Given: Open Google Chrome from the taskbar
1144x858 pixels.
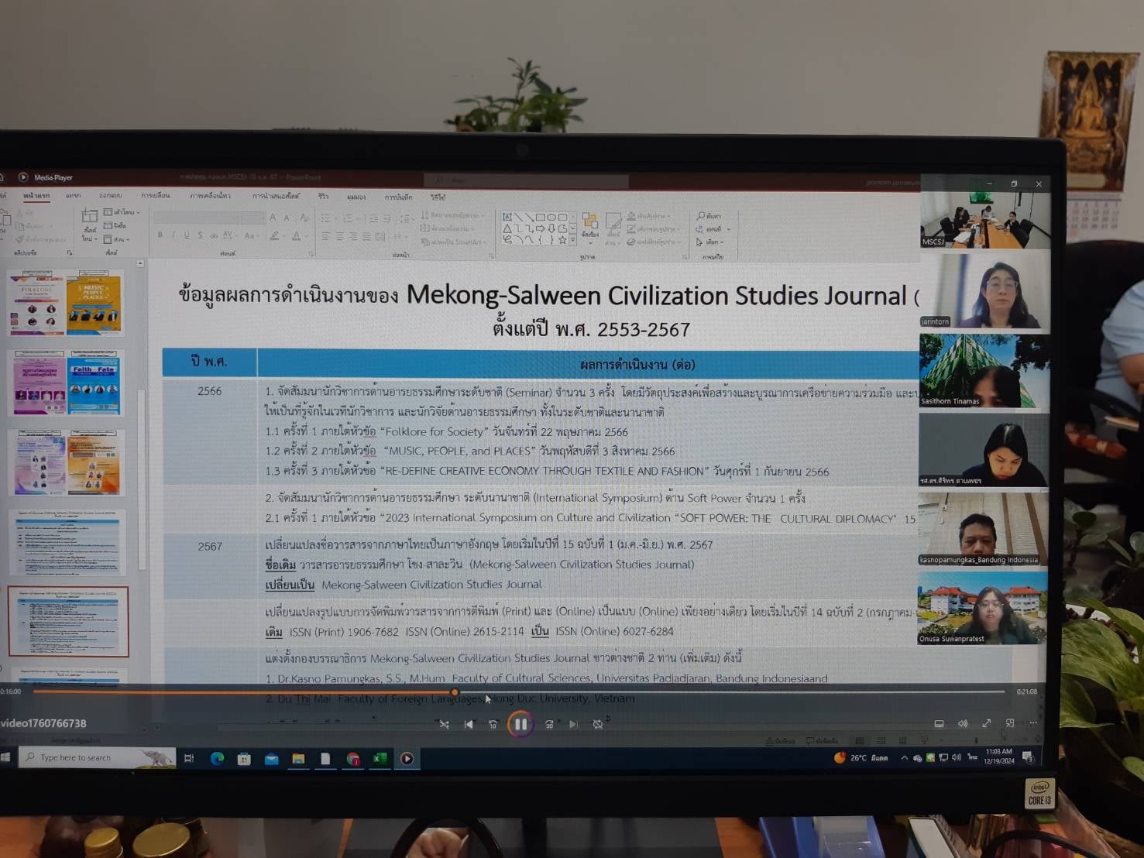Looking at the screenshot, I should click(352, 759).
